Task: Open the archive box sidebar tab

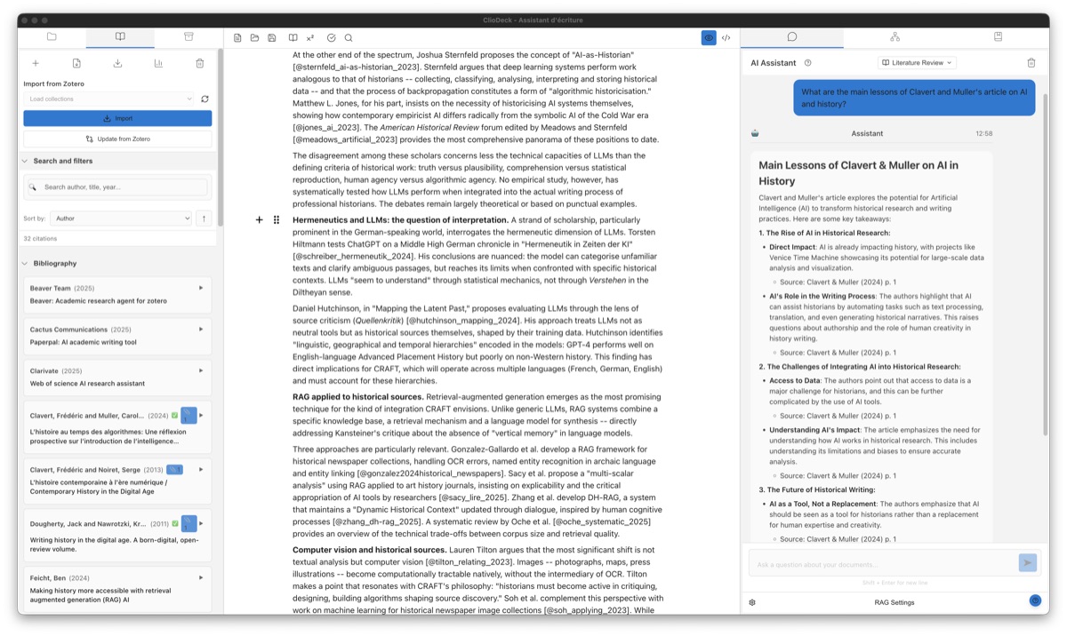Action: click(189, 36)
